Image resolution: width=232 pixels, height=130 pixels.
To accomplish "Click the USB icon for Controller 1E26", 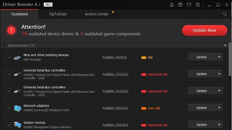I will [x=17, y=74].
